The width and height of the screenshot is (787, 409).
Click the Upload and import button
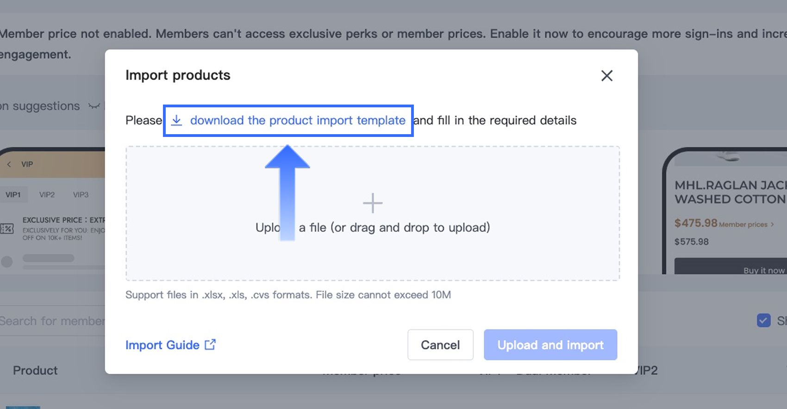point(550,345)
